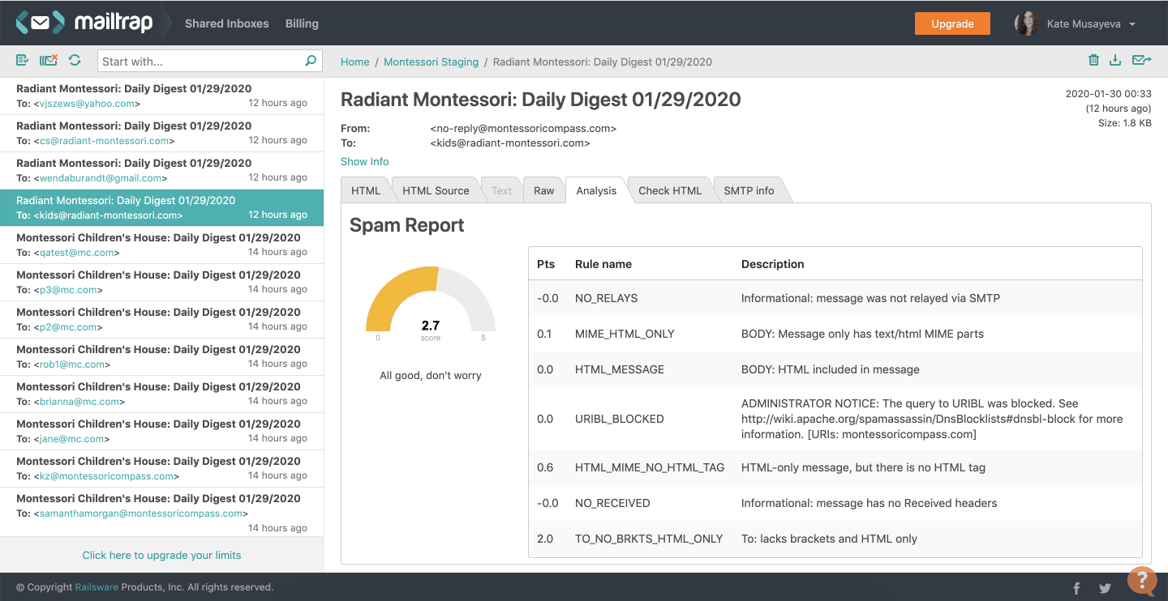Open email to brianna@mc.com
The image size is (1168, 601).
(161, 394)
